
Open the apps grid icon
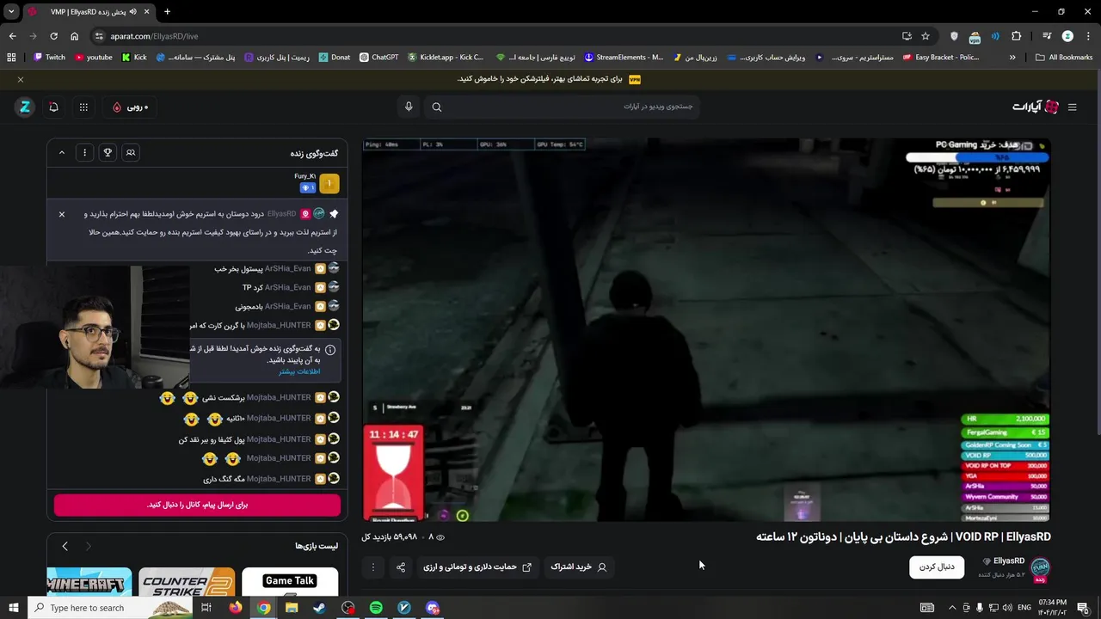click(x=83, y=107)
